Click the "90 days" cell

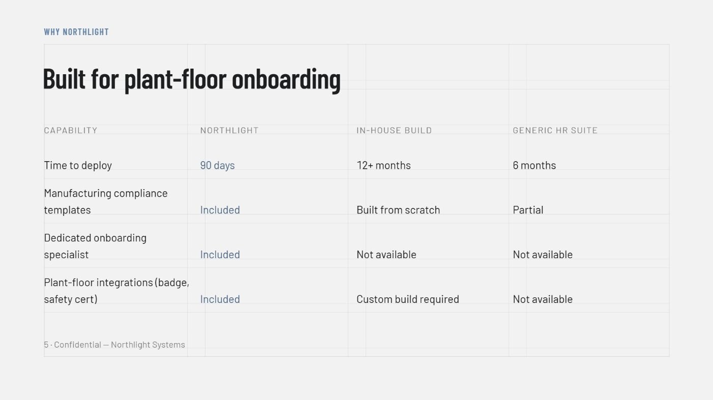click(x=218, y=165)
